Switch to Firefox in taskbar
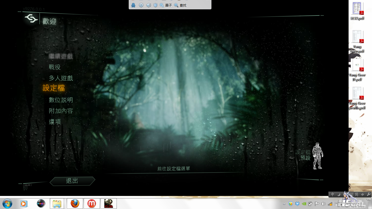The width and height of the screenshot is (372, 209). (75, 204)
